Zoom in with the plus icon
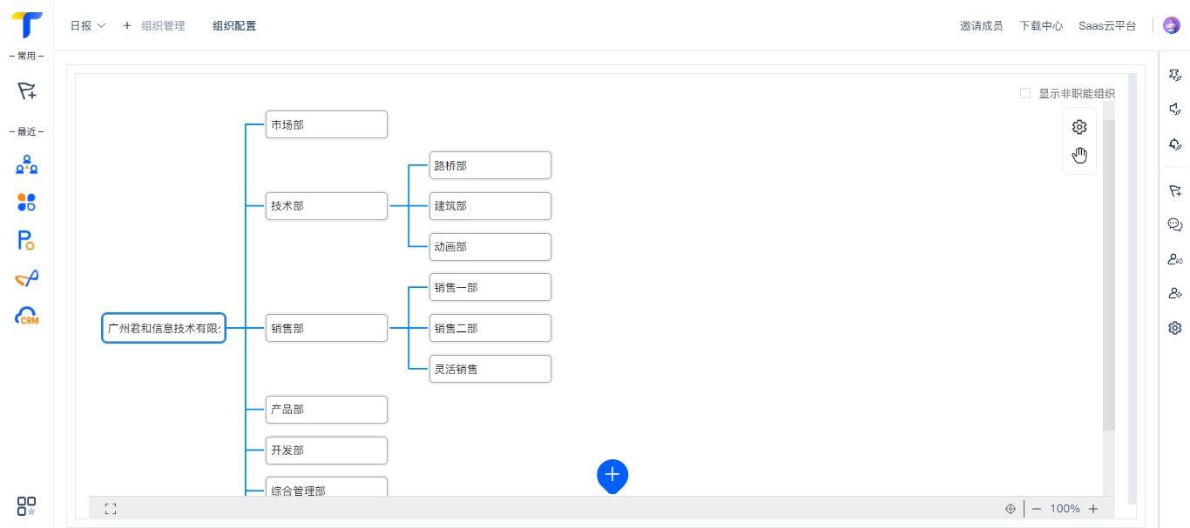 click(x=1093, y=509)
